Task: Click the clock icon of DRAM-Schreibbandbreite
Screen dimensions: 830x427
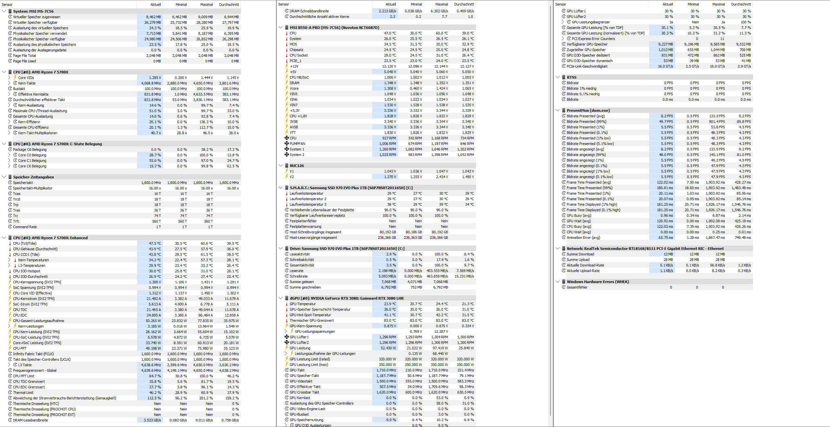Action: [287, 11]
